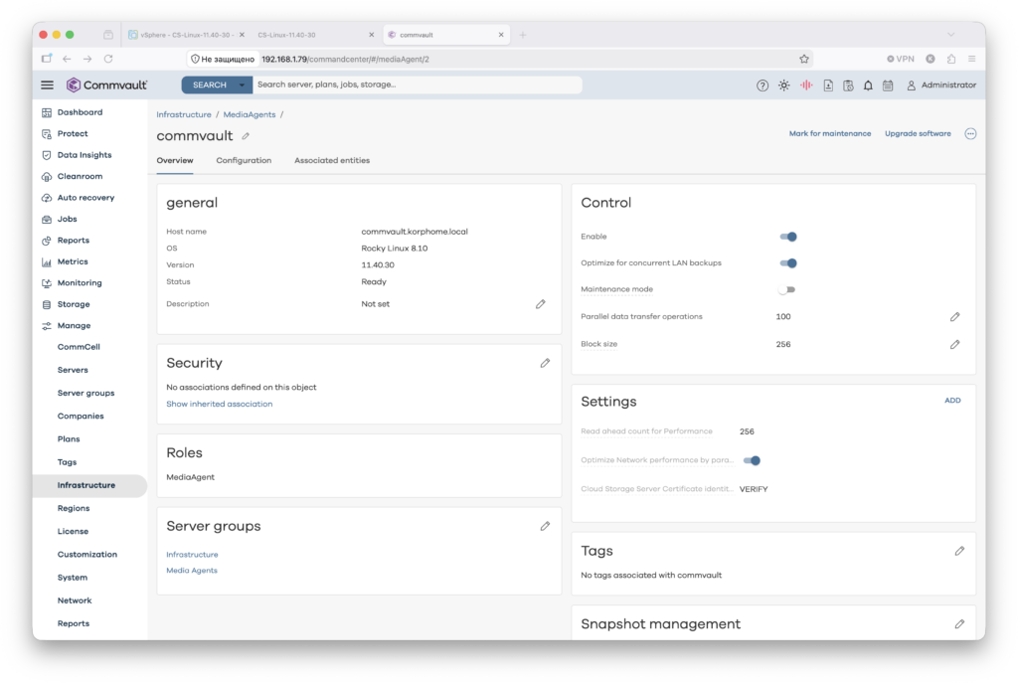
Task: Go to MediaAgents breadcrumb link
Action: tap(250, 115)
